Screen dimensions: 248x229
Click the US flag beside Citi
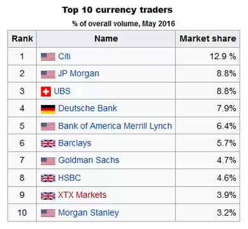(48, 57)
